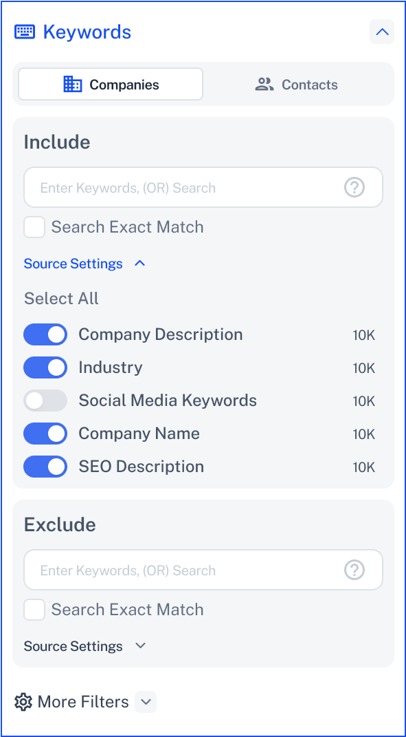
Task: Click the Contacts people icon
Action: tap(264, 84)
